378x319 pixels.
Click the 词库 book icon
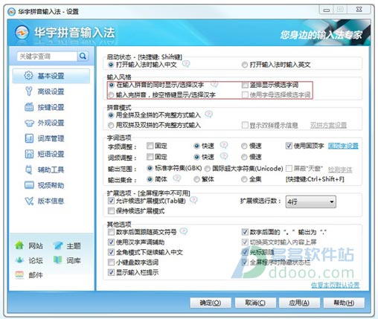click(57, 260)
